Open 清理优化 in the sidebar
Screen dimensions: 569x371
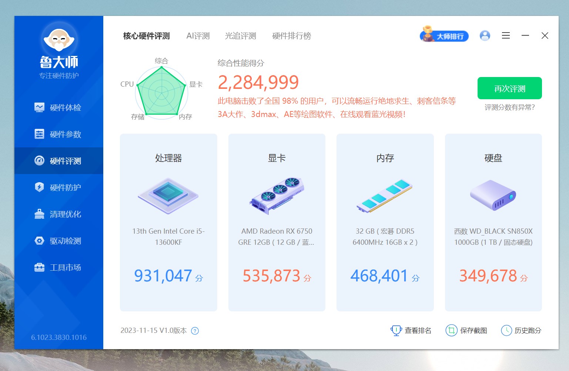click(x=58, y=214)
